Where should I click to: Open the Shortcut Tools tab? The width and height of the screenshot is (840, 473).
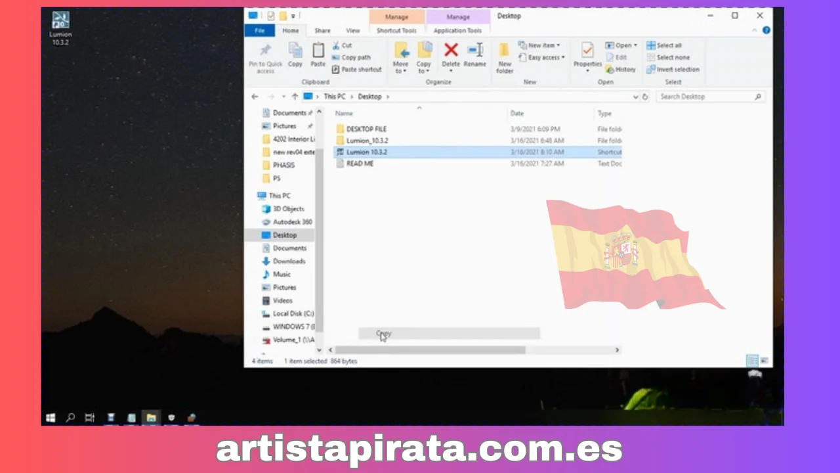(396, 30)
